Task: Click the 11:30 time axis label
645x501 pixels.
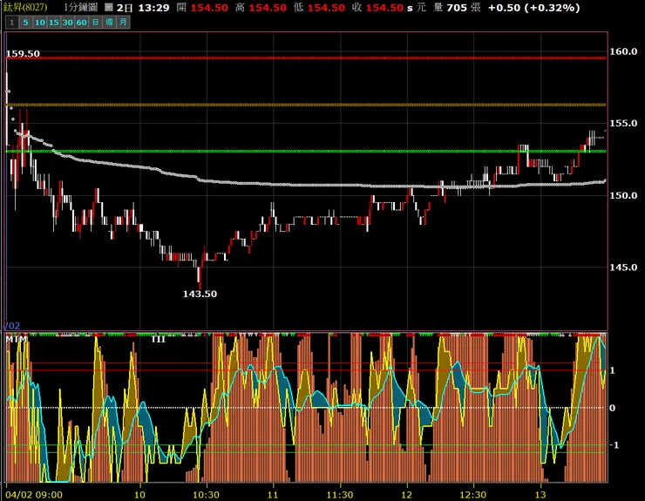Action: (x=340, y=494)
